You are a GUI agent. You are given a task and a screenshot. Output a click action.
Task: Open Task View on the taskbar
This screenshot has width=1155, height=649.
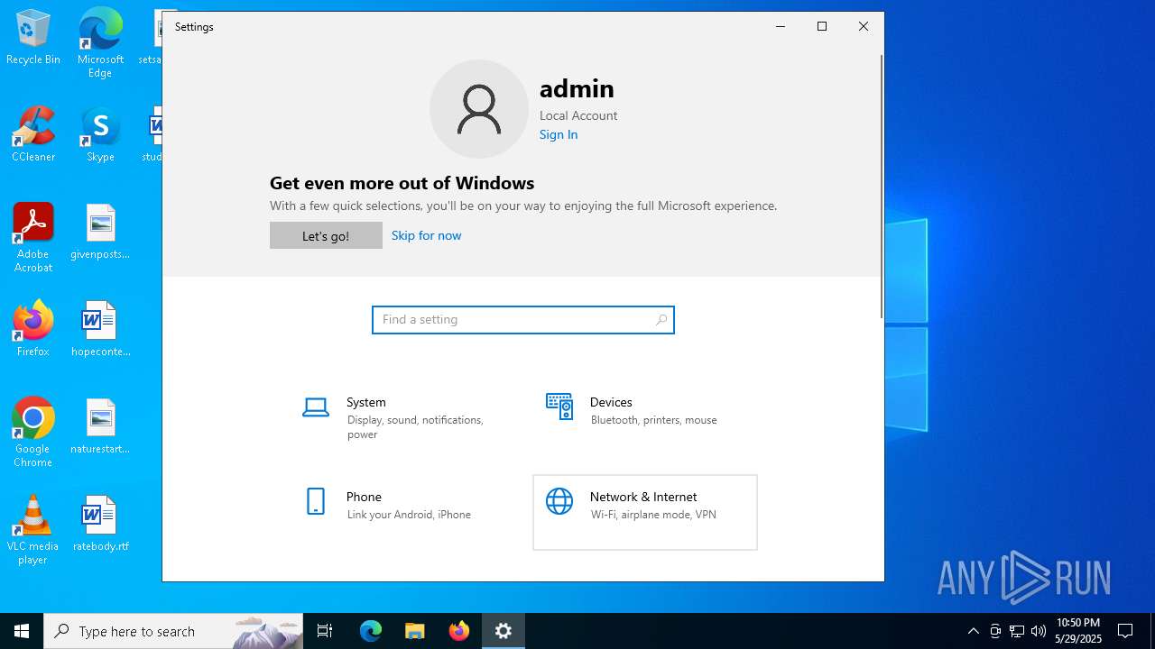[325, 631]
